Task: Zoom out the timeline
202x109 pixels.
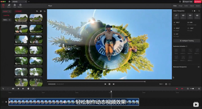Action: click(188, 89)
